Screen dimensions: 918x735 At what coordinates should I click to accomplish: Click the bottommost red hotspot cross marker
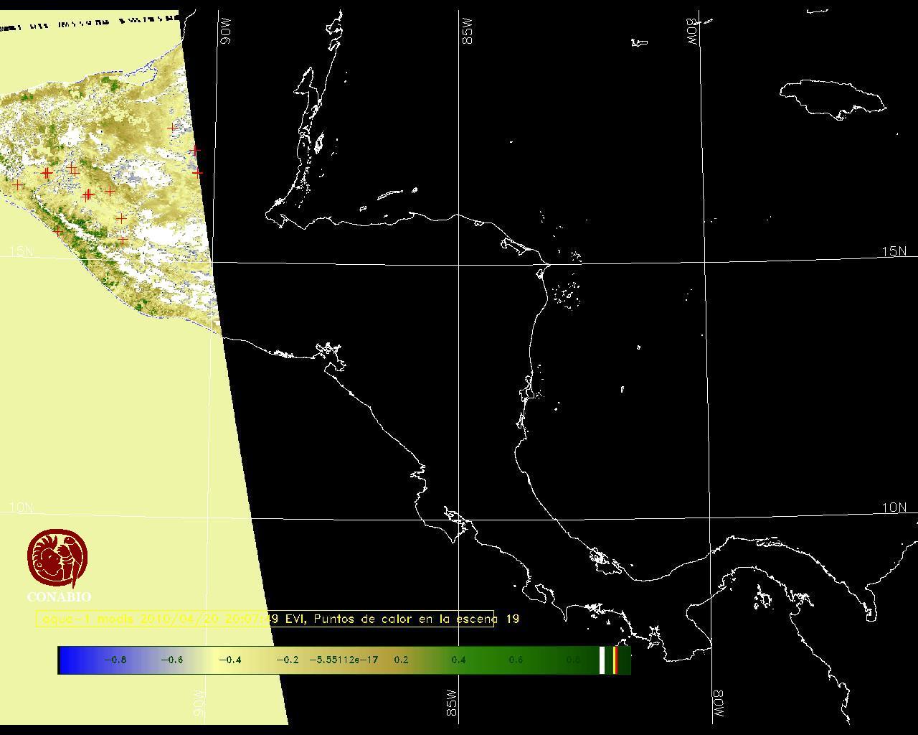pos(123,240)
